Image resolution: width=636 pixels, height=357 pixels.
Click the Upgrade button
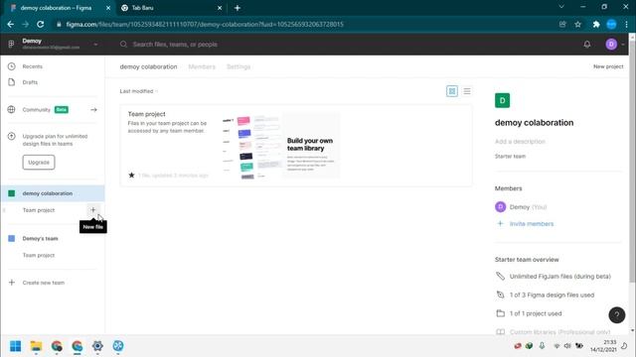pyautogui.click(x=39, y=162)
